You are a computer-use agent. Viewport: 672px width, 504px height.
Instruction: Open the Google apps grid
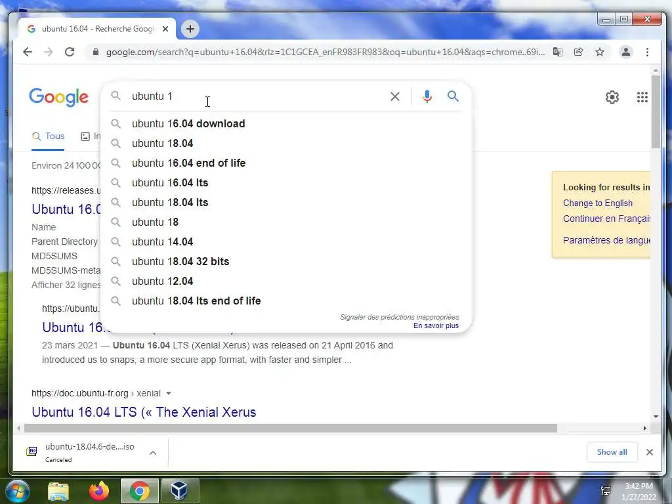(x=642, y=97)
